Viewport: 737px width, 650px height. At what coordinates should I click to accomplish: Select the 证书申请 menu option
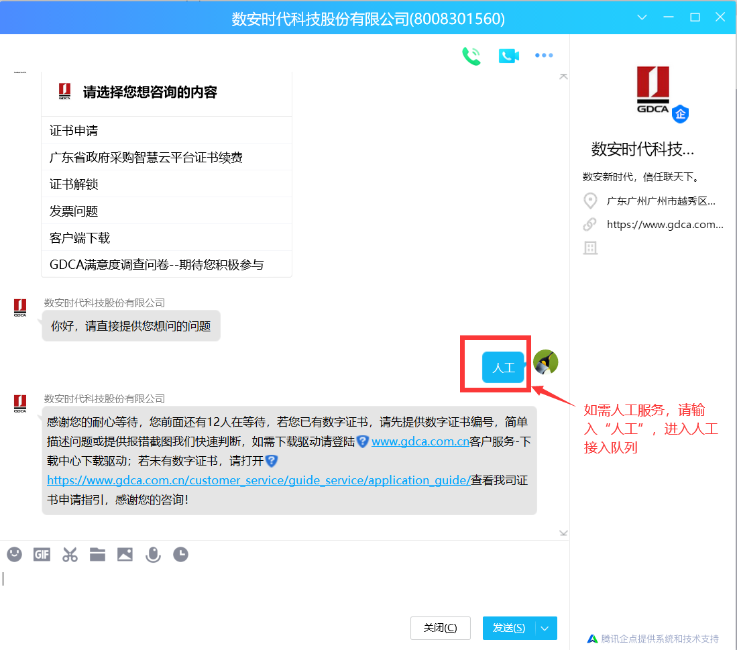167,130
